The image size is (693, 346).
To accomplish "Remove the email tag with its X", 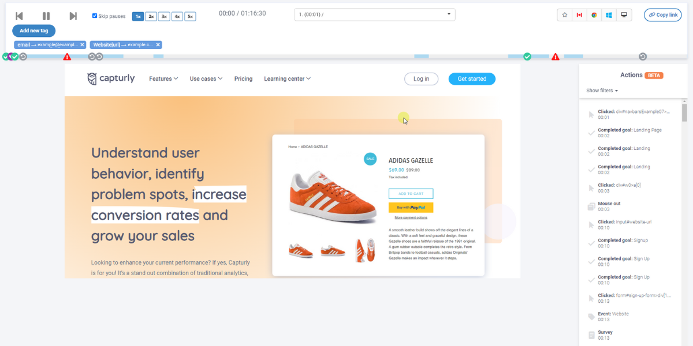I will click(x=82, y=44).
